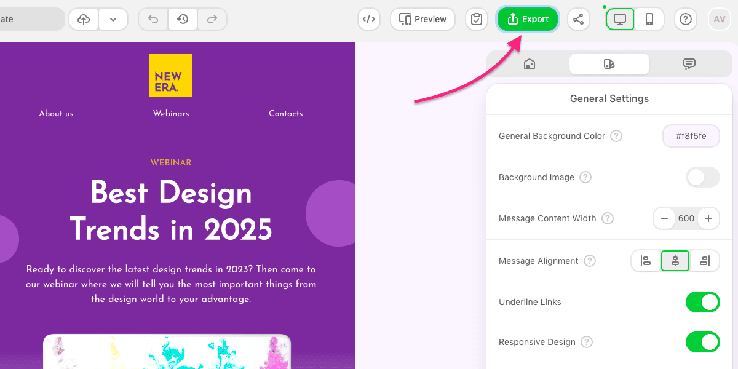
Task: Open the HTML code editor icon
Action: [368, 19]
